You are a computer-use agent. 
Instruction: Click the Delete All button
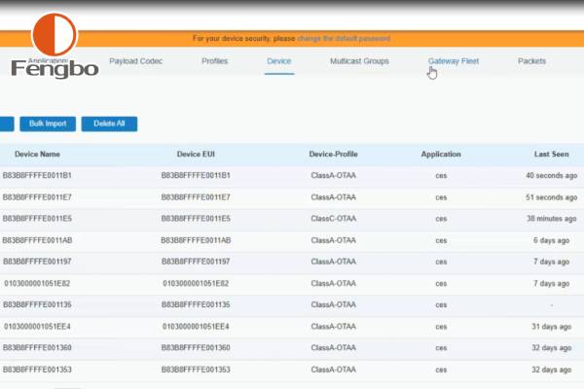coord(109,124)
